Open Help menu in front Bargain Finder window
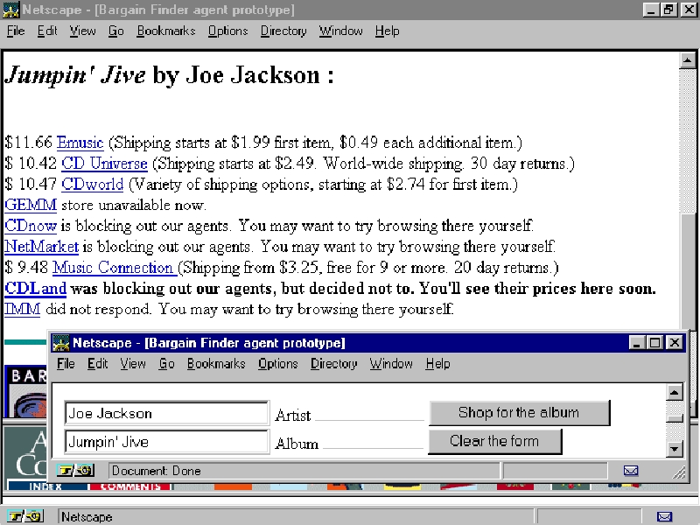This screenshot has height=525, width=700. click(x=437, y=364)
